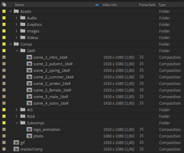Sort by Name column header

point(19,5)
